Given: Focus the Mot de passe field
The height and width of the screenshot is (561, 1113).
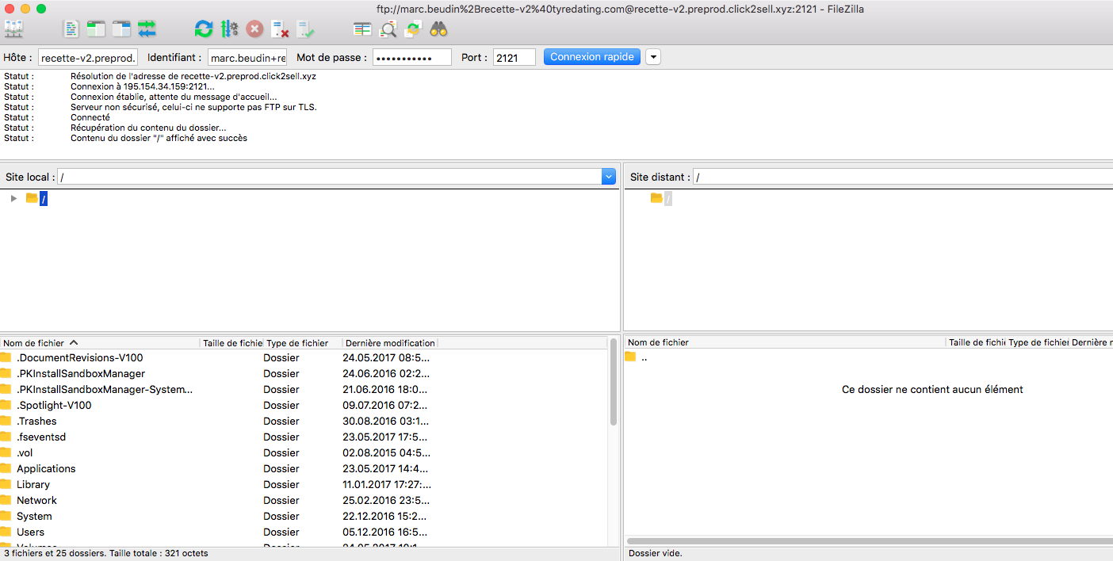Looking at the screenshot, I should (412, 57).
